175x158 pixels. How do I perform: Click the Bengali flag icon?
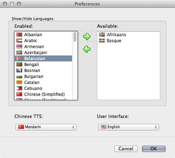19,64
